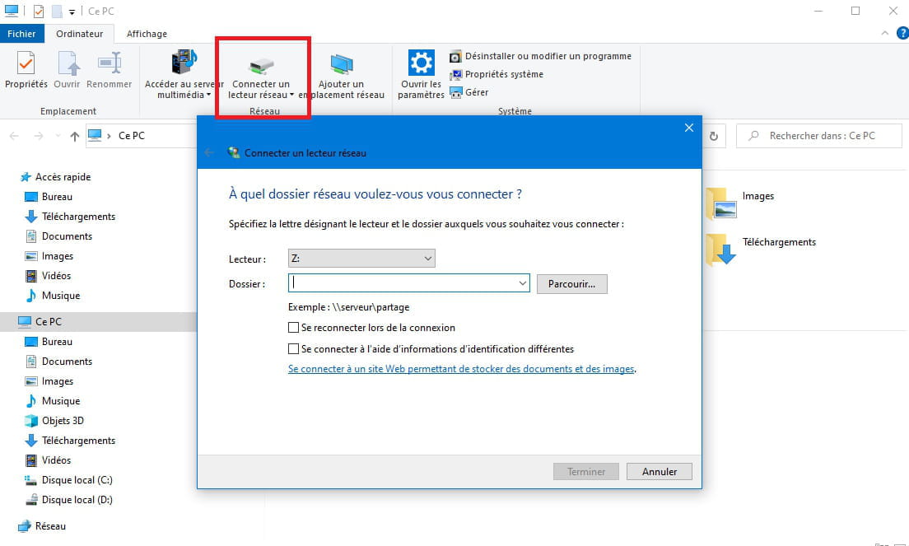Screen dimensions: 909x546
Task: Close the Connecter un lecteur réseau dialog
Action: [x=688, y=128]
